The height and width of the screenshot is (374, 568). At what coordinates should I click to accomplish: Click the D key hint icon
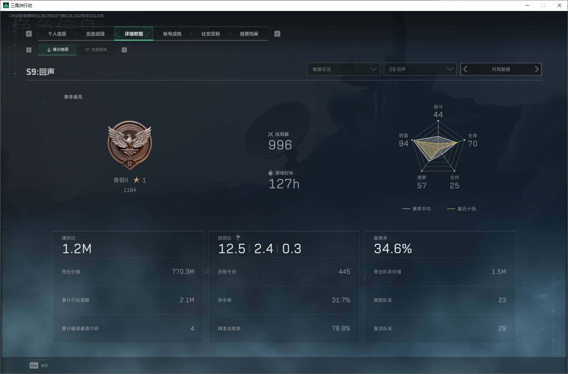(x=124, y=50)
